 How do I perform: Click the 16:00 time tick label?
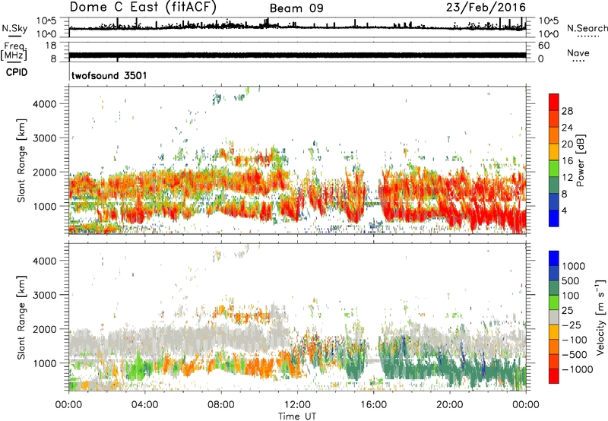coord(373,405)
